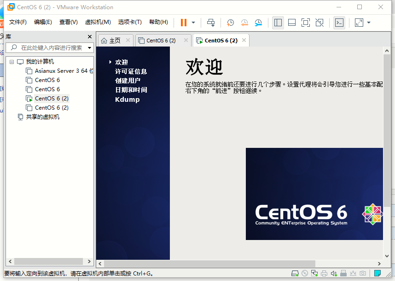The width and height of the screenshot is (395, 281).
Task: Take a snapshot of the virtual machine
Action: [x=230, y=23]
